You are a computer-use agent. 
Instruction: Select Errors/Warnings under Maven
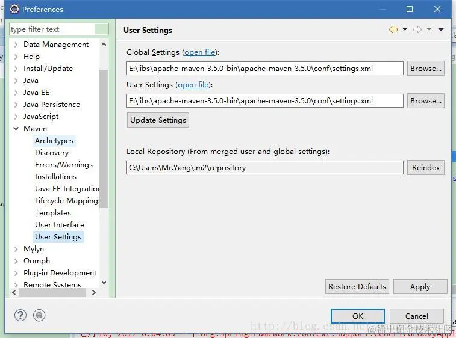tap(64, 165)
